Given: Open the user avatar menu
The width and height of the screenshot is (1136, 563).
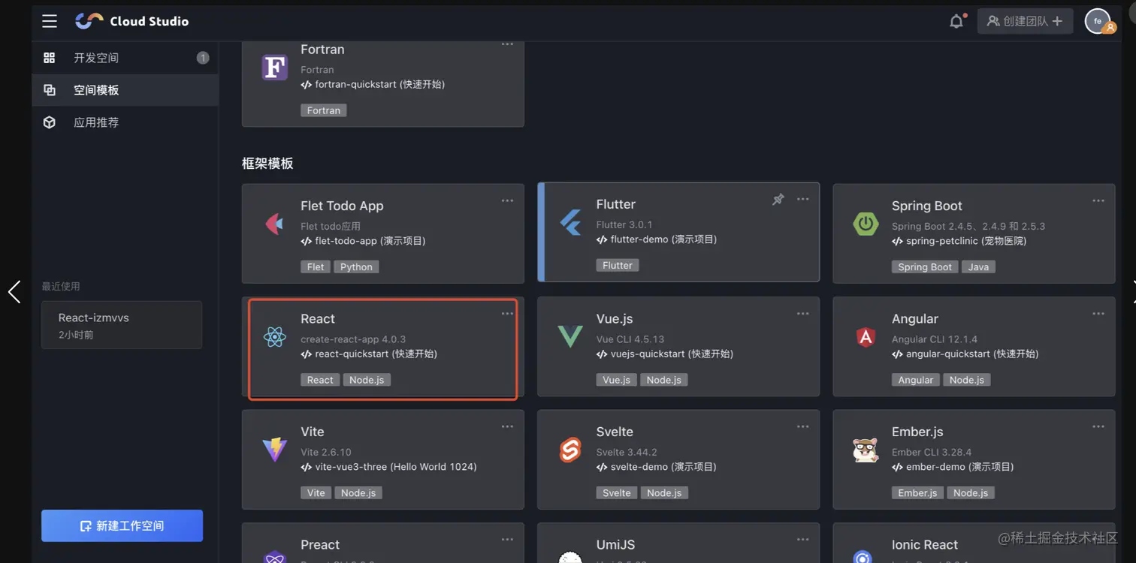Looking at the screenshot, I should 1098,21.
